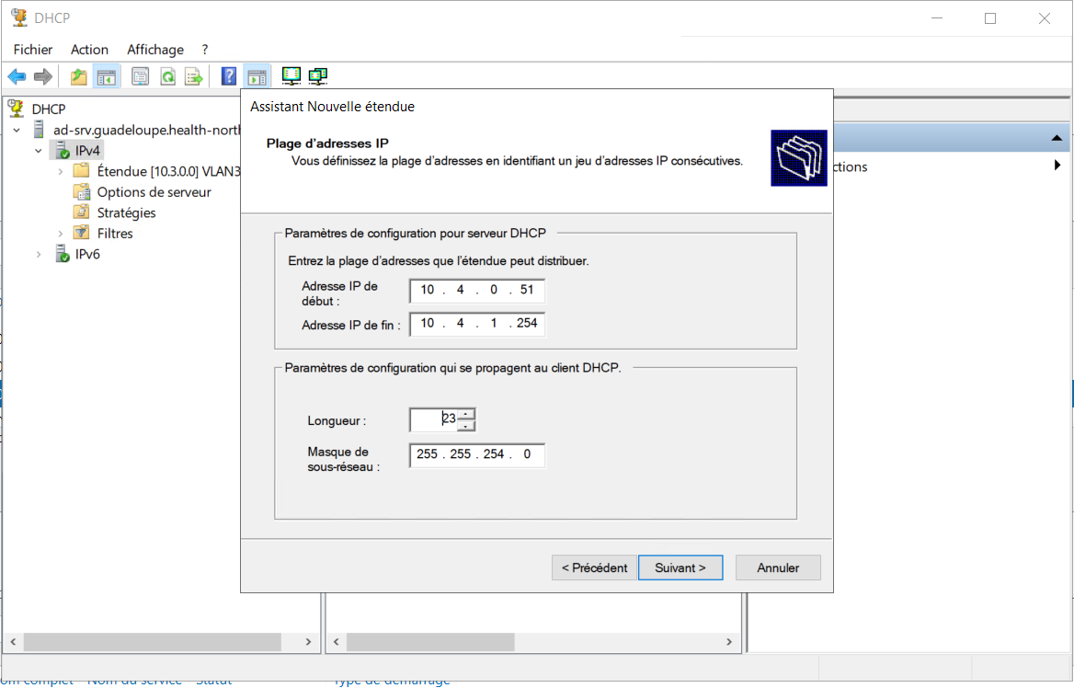Image resolution: width=1074 pixels, height=688 pixels.
Task: Click the Suivant button
Action: [x=680, y=568]
